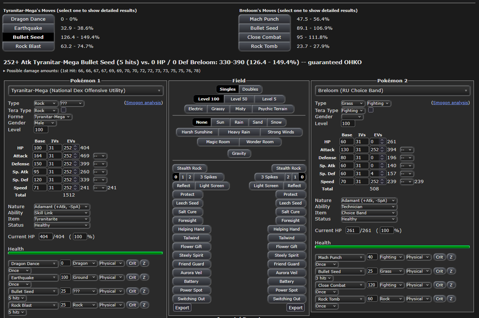Open Tyranitar-Mega's Male gender dropdown
The height and width of the screenshot is (318, 479).
click(x=45, y=123)
